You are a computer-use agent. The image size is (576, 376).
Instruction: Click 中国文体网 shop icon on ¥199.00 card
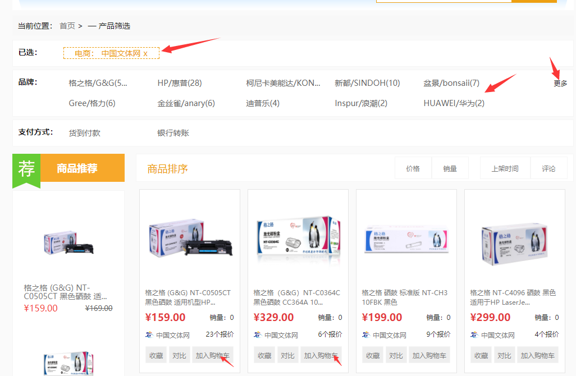click(x=366, y=335)
